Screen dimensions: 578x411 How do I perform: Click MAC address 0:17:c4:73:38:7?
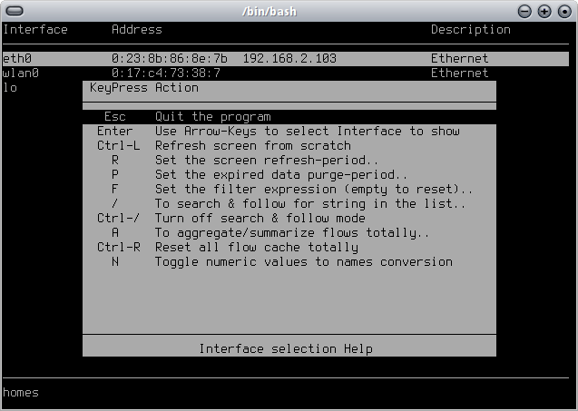(x=166, y=73)
